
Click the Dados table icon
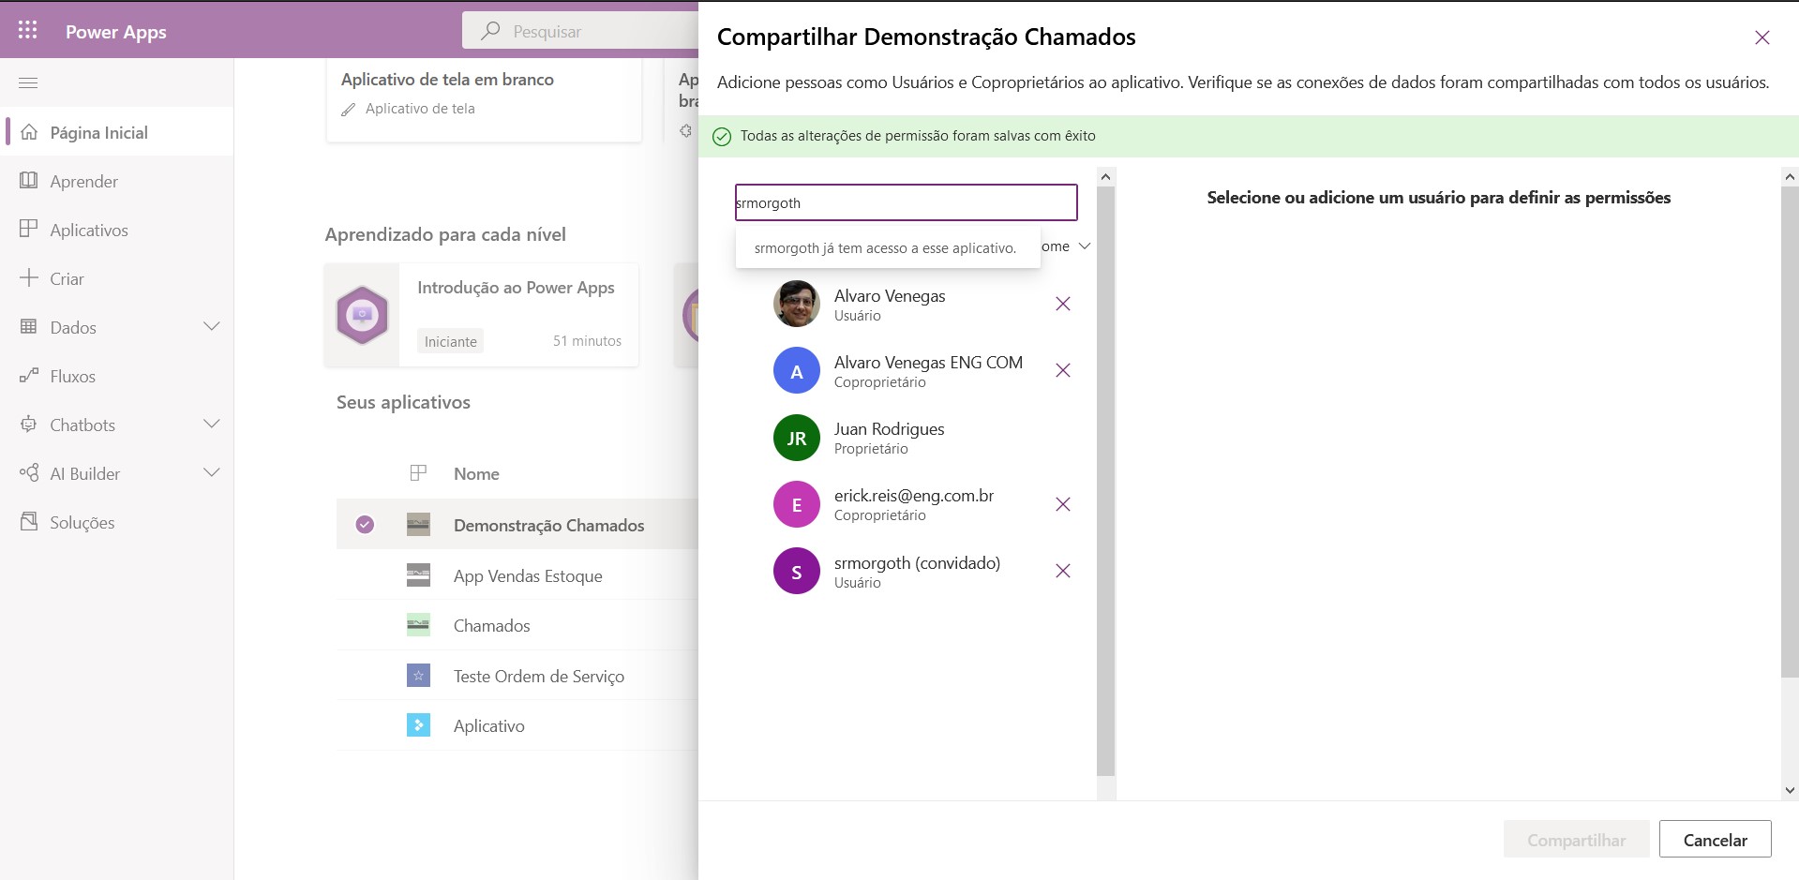point(29,327)
